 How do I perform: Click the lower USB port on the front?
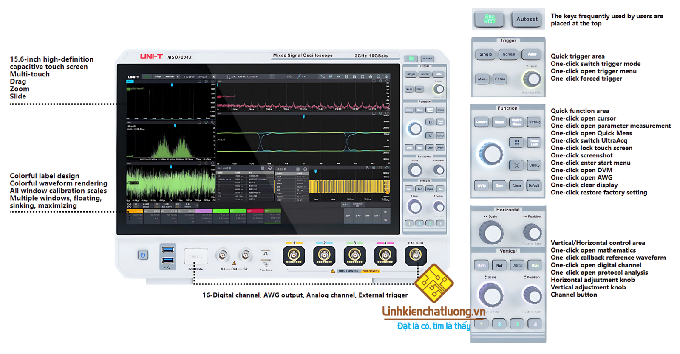tap(168, 260)
